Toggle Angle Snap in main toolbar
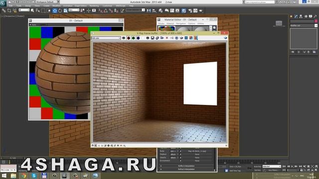 pyautogui.click(x=105, y=10)
